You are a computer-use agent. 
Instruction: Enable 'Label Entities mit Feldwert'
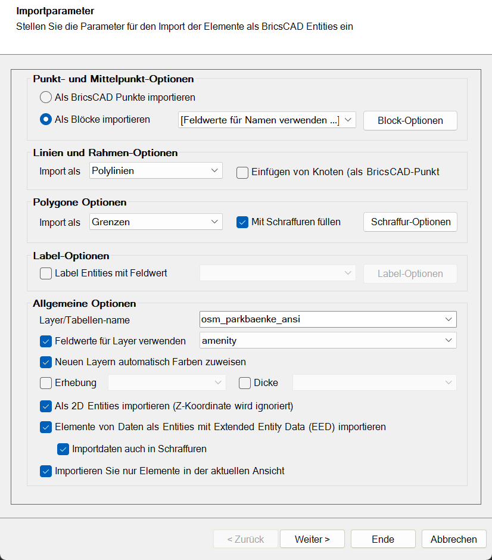click(46, 273)
